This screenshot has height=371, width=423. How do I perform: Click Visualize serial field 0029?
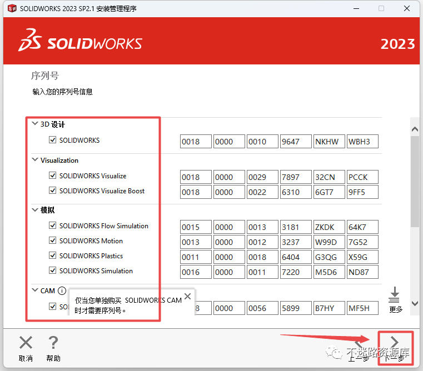click(x=262, y=177)
